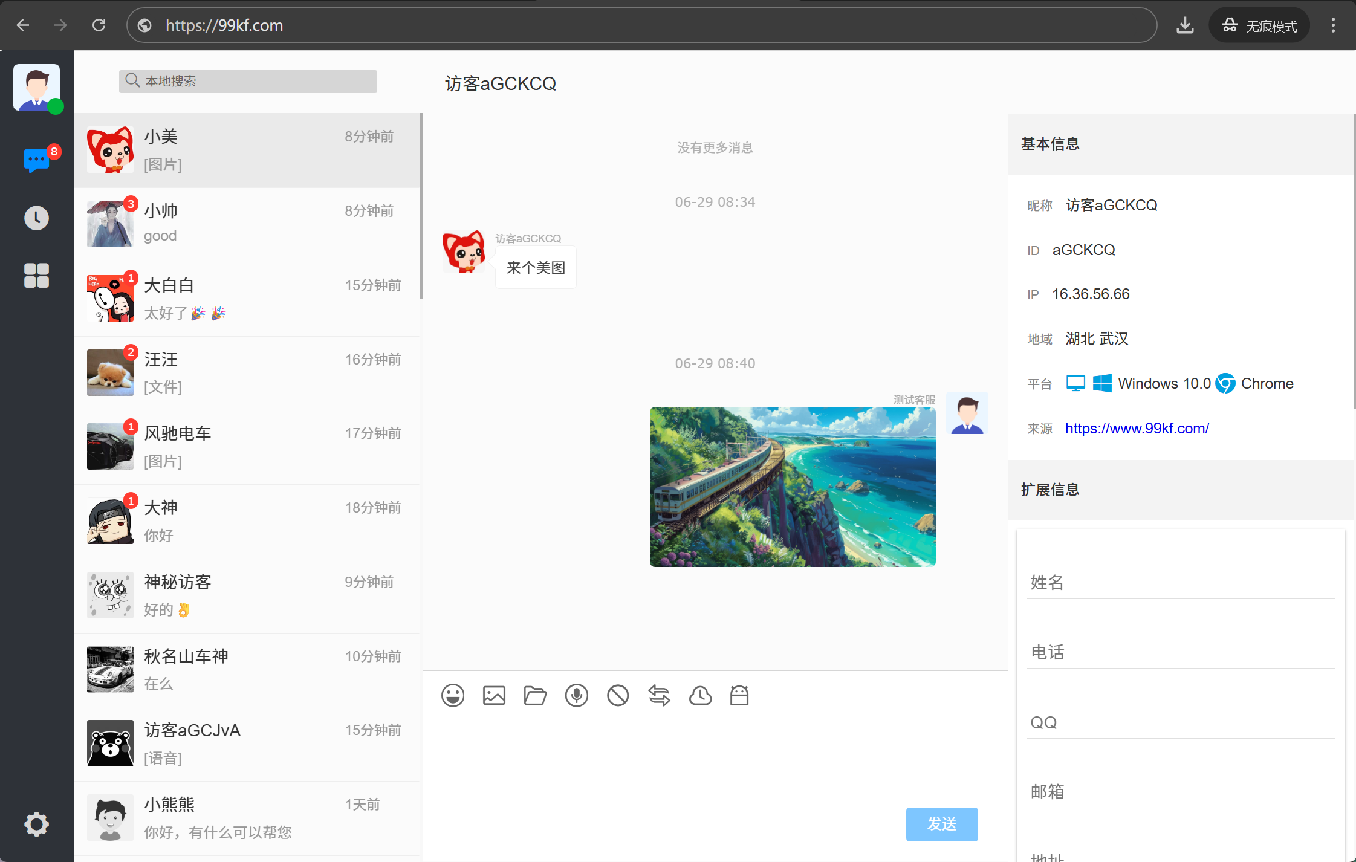Select the 小帅 conversation
This screenshot has height=862, width=1356.
pyautogui.click(x=247, y=224)
